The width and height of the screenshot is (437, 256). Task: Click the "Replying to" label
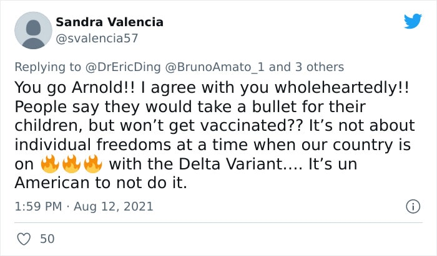pyautogui.click(x=47, y=67)
